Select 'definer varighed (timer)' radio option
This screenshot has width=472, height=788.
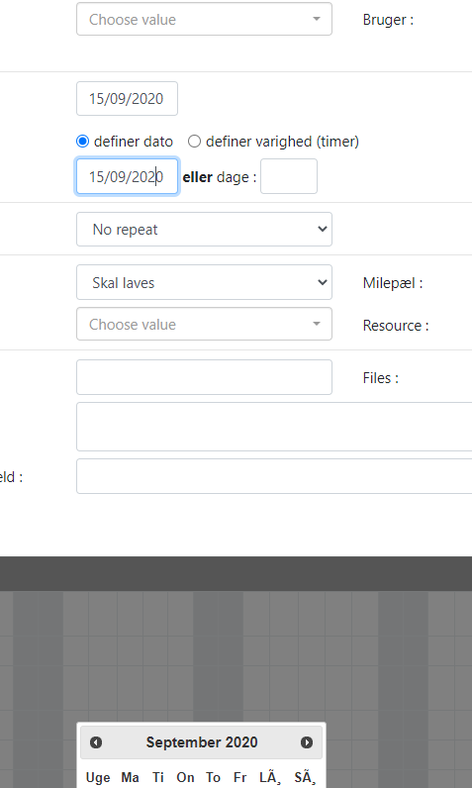[194, 142]
